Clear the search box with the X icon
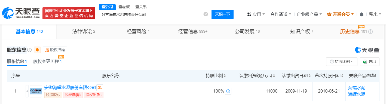Screen dimensions: 386x104 point(206,14)
